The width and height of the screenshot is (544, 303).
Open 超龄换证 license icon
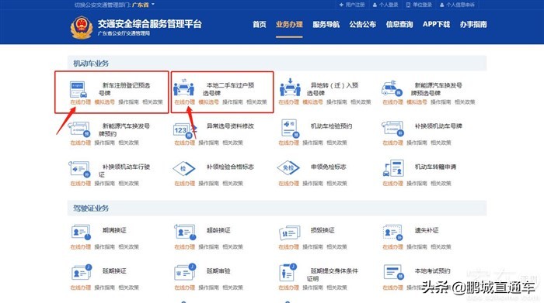pyautogui.click(x=185, y=232)
